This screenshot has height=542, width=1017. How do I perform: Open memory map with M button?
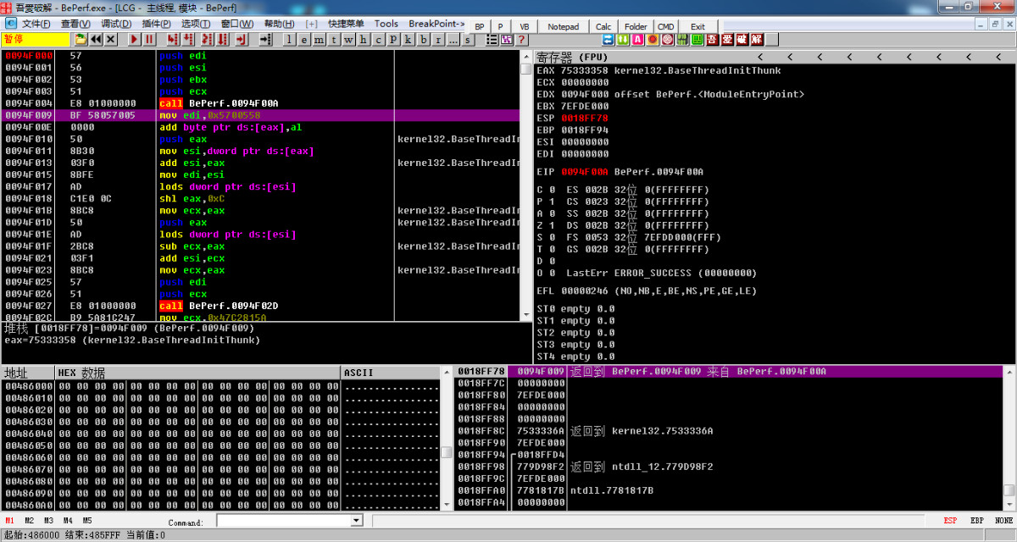320,39
